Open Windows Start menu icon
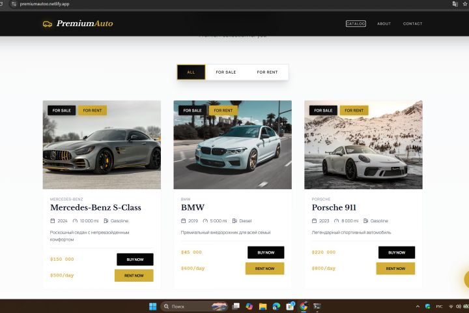 coord(153,306)
